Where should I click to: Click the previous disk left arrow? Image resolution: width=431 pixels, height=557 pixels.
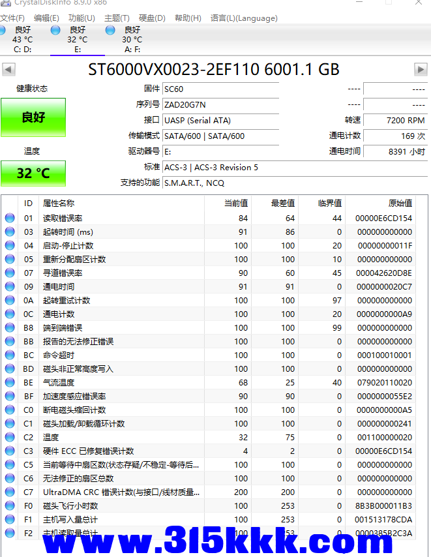click(x=8, y=69)
